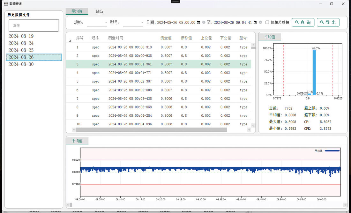351x213 pixels.
Task: Clear the end date field
Action: (260, 22)
